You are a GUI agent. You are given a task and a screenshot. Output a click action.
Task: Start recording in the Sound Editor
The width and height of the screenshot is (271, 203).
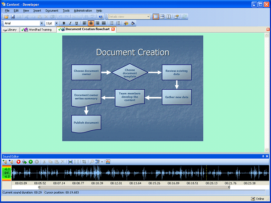click(18, 162)
